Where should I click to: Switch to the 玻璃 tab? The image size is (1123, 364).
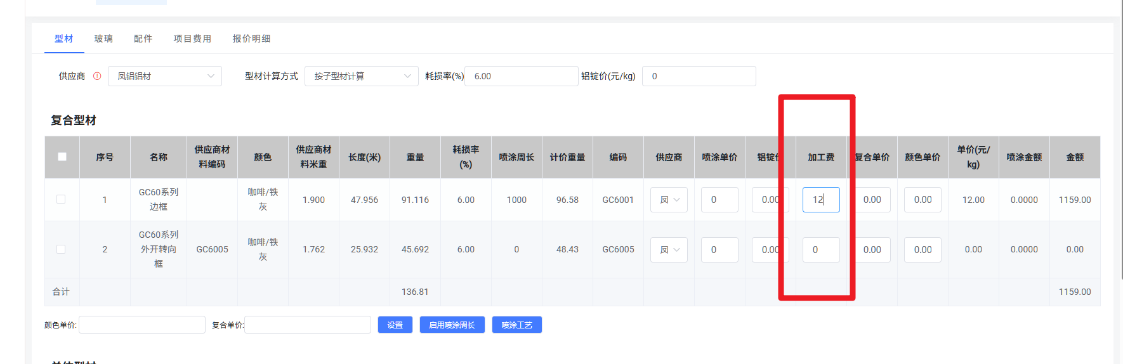click(103, 39)
